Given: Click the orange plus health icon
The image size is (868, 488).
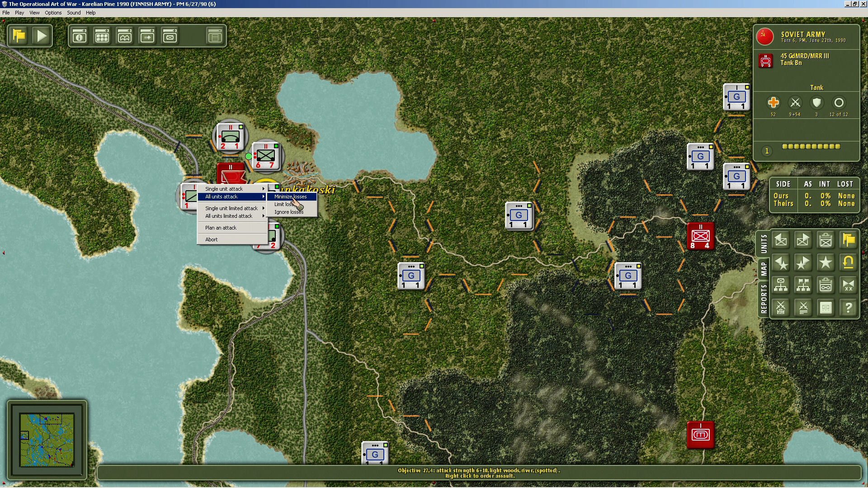Looking at the screenshot, I should point(773,103).
